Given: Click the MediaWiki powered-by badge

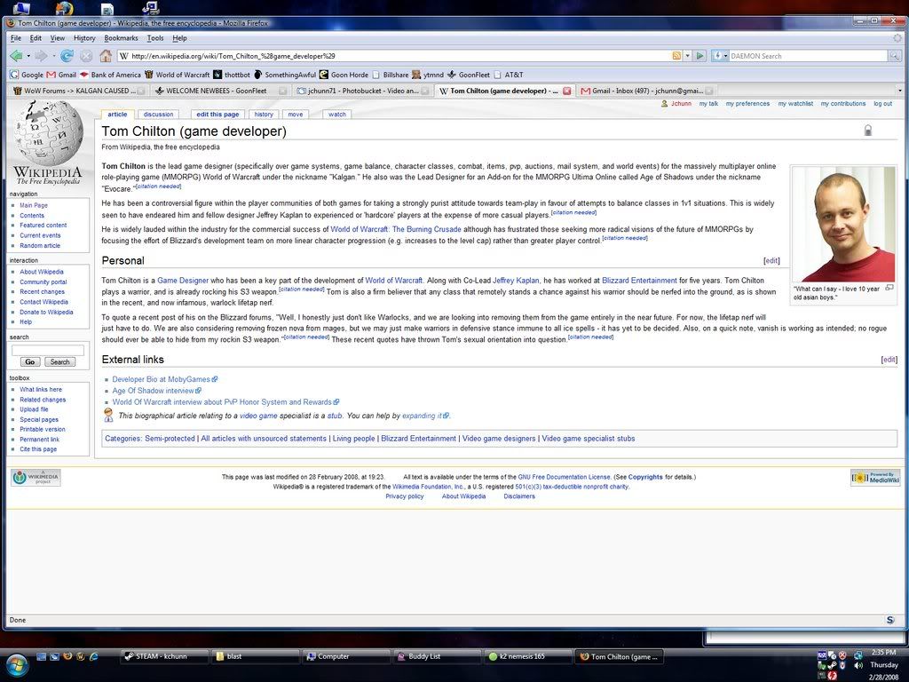Looking at the screenshot, I should pos(874,478).
